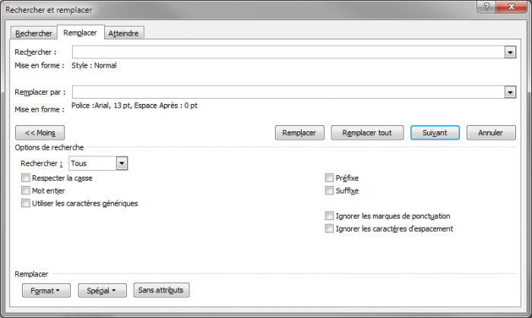Image resolution: width=532 pixels, height=318 pixels.
Task: Enable Respecter la casse checkbox
Action: (x=26, y=178)
